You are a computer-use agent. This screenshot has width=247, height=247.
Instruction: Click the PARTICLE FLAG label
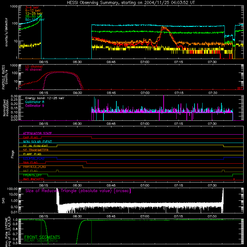(35, 167)
